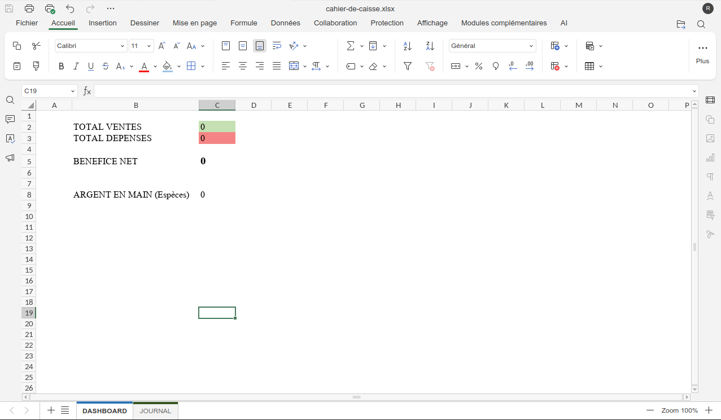Sort descending with the Z-A icon

[x=430, y=46]
